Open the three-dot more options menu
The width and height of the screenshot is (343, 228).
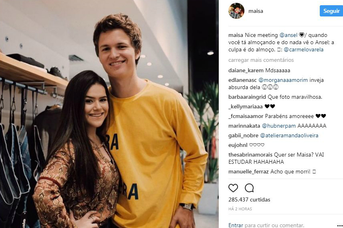point(340,226)
